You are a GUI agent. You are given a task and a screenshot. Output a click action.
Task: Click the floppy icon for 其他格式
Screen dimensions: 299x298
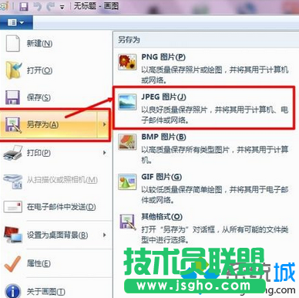128,222
